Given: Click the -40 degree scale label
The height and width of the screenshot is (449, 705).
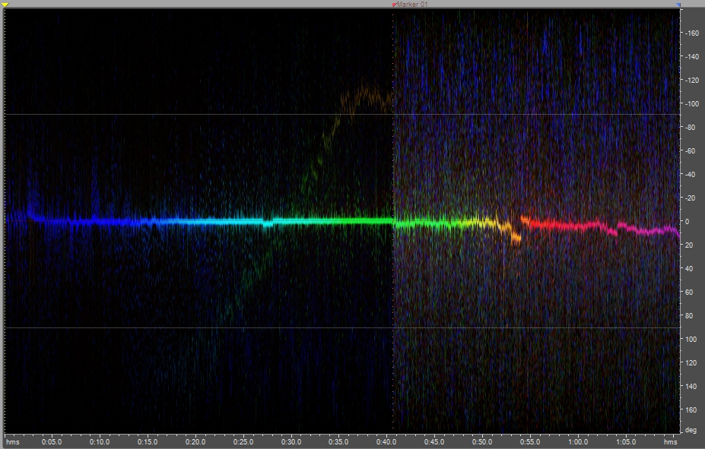Looking at the screenshot, I should coord(691,174).
